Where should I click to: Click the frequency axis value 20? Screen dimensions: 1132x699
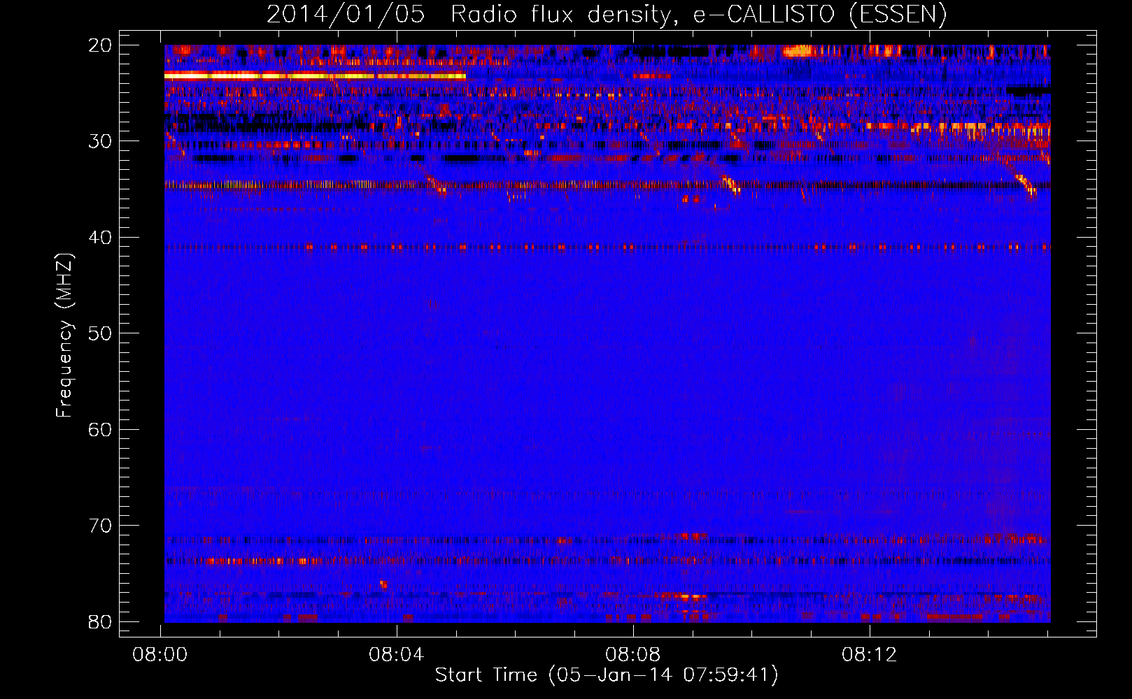101,45
